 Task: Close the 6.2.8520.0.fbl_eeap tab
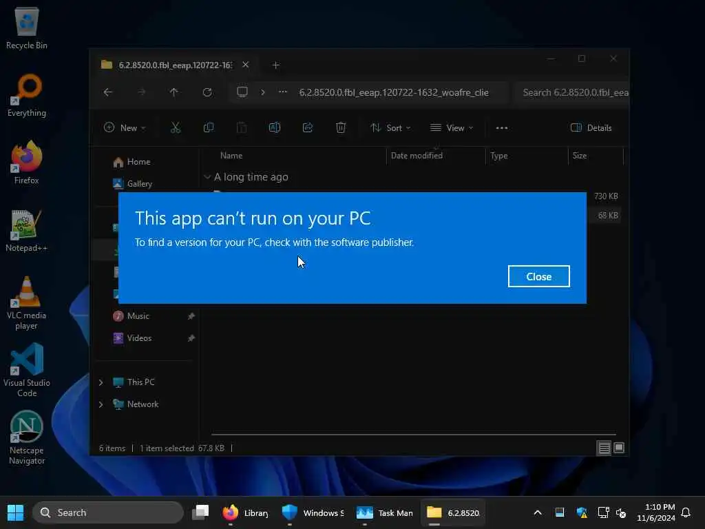coord(246,65)
